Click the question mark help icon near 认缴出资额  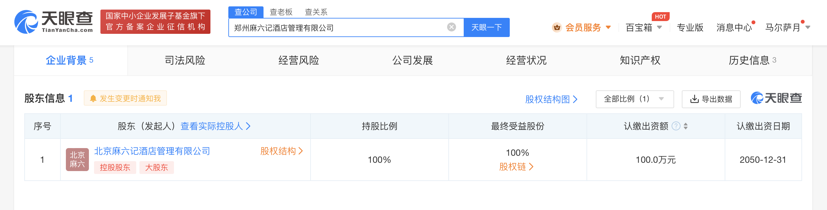click(676, 126)
